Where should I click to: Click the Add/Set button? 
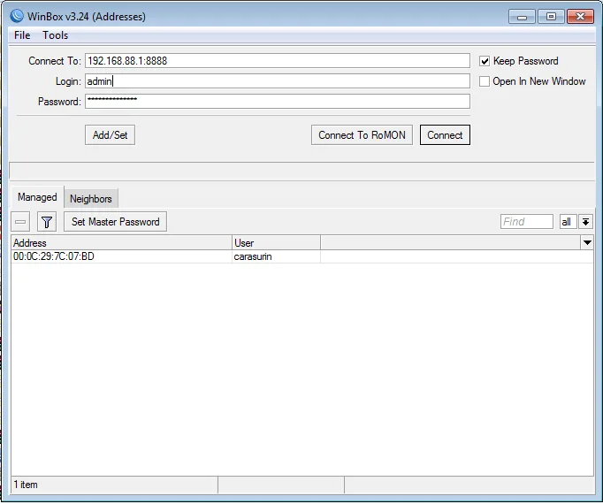tap(110, 135)
